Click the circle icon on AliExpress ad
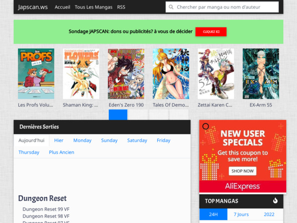The height and width of the screenshot is (223, 297). (205, 126)
